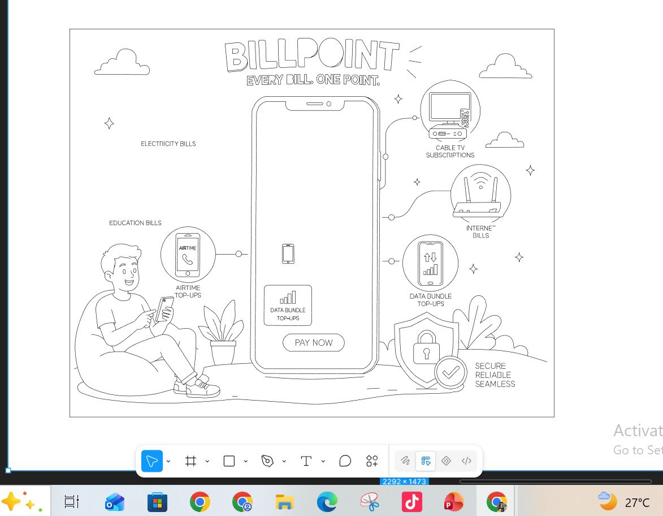
Task: Open the Actions and components icon
Action: coord(372,461)
